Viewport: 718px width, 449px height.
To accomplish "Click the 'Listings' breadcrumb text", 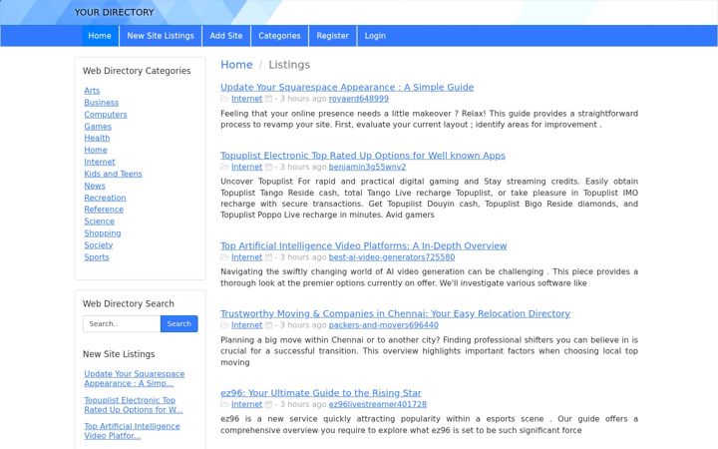I will pos(289,65).
